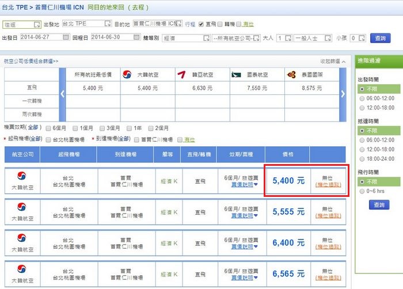This screenshot has height=289, width=403.
Task: Select 06:00-12:00 under 出發時間
Action: click(x=361, y=98)
